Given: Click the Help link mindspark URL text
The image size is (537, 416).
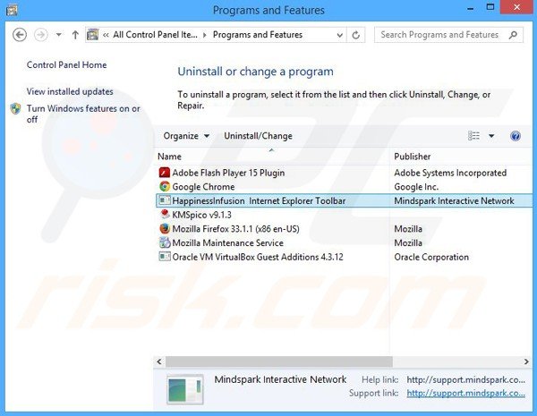Looking at the screenshot, I should click(465, 379).
